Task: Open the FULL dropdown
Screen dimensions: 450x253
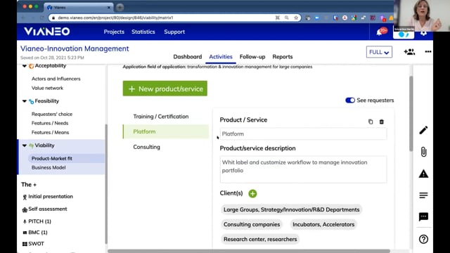Action: (379, 52)
